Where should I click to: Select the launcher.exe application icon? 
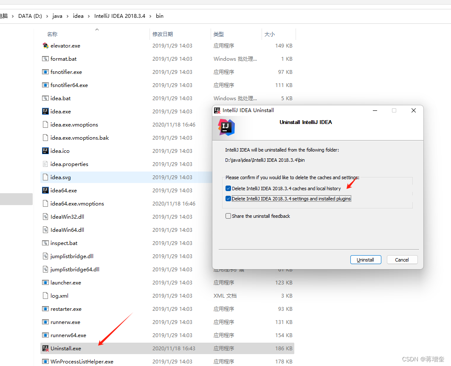(45, 283)
